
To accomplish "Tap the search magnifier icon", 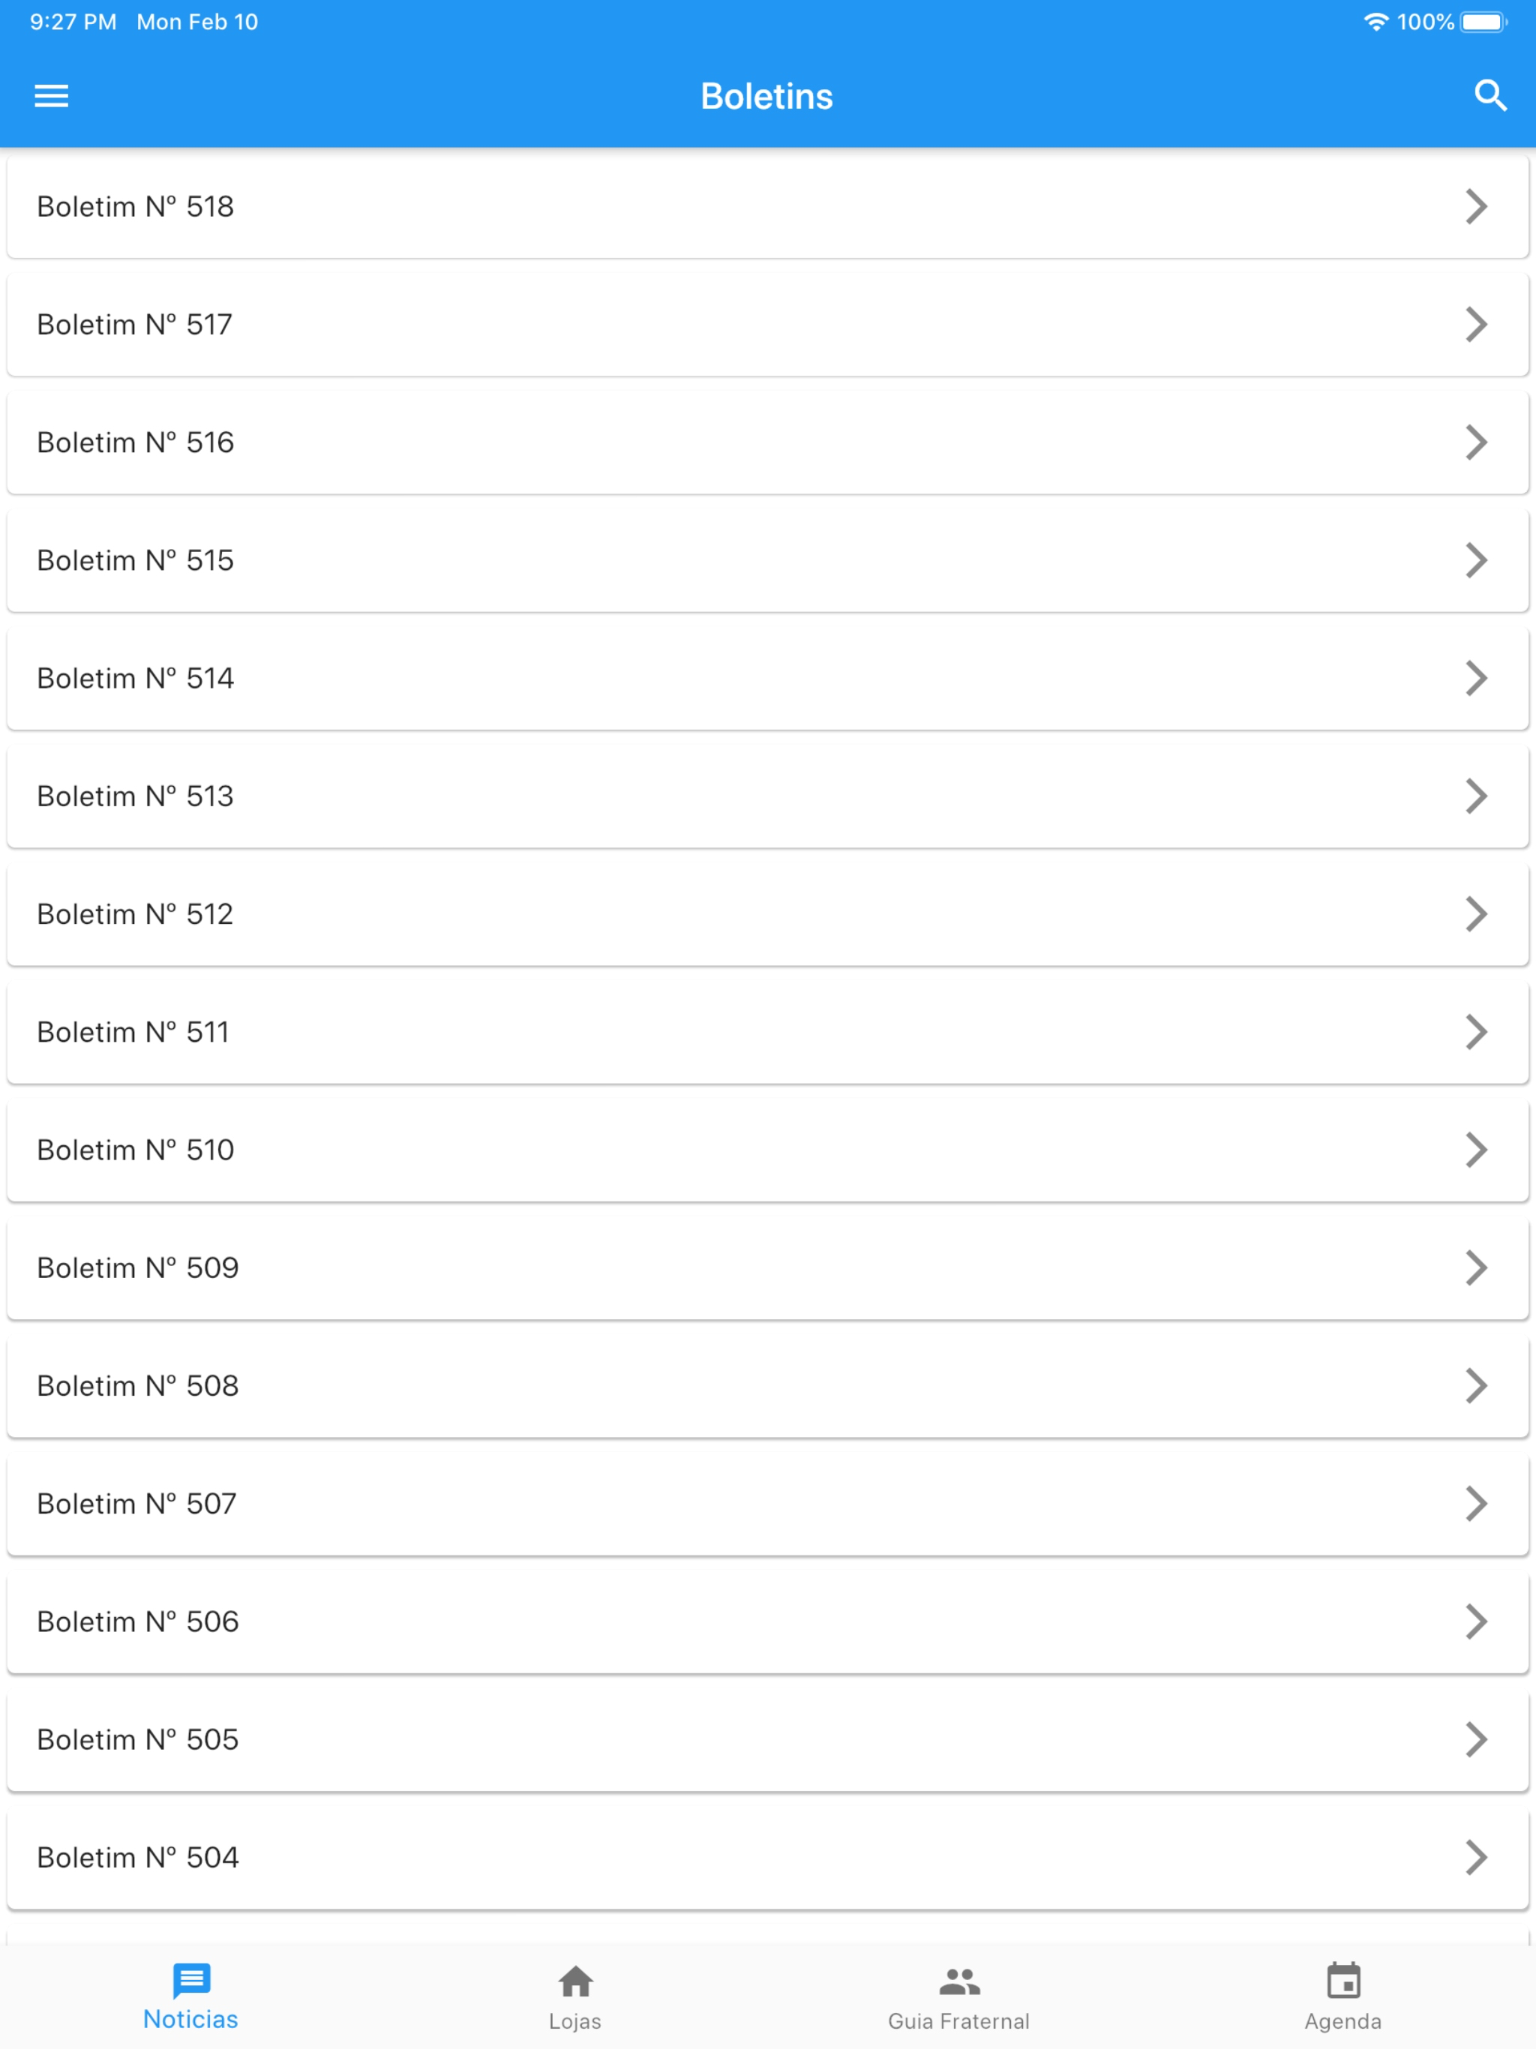I will [x=1489, y=95].
